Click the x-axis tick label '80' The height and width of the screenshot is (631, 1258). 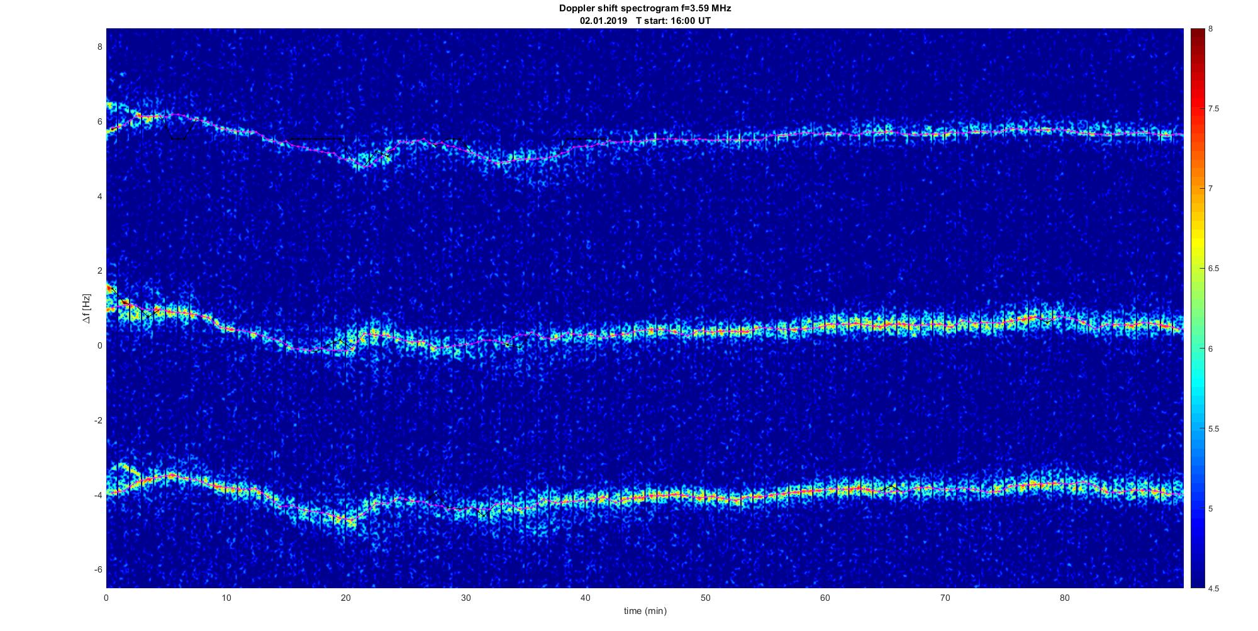(1065, 598)
